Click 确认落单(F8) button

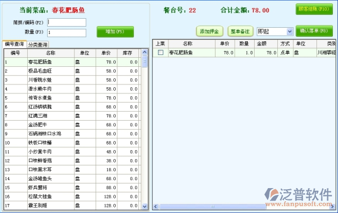coord(314,31)
